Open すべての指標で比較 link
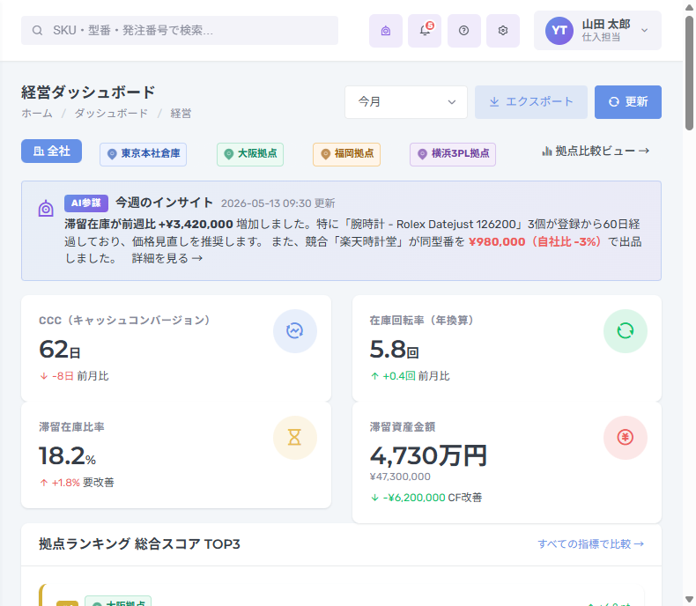696x606 pixels. point(591,543)
